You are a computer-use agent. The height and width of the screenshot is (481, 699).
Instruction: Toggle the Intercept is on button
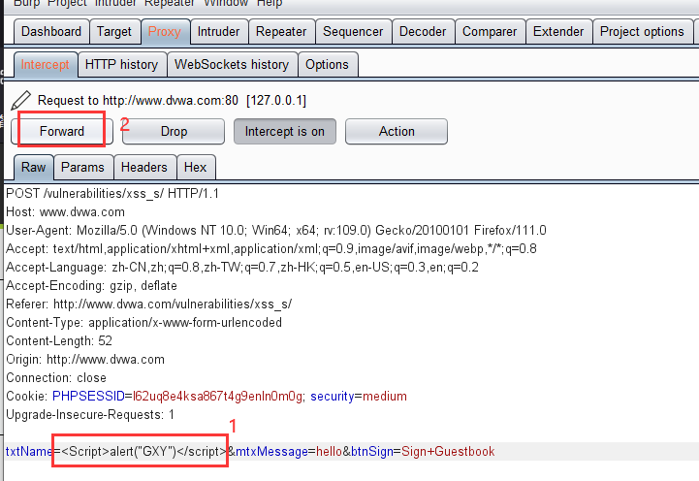[285, 132]
